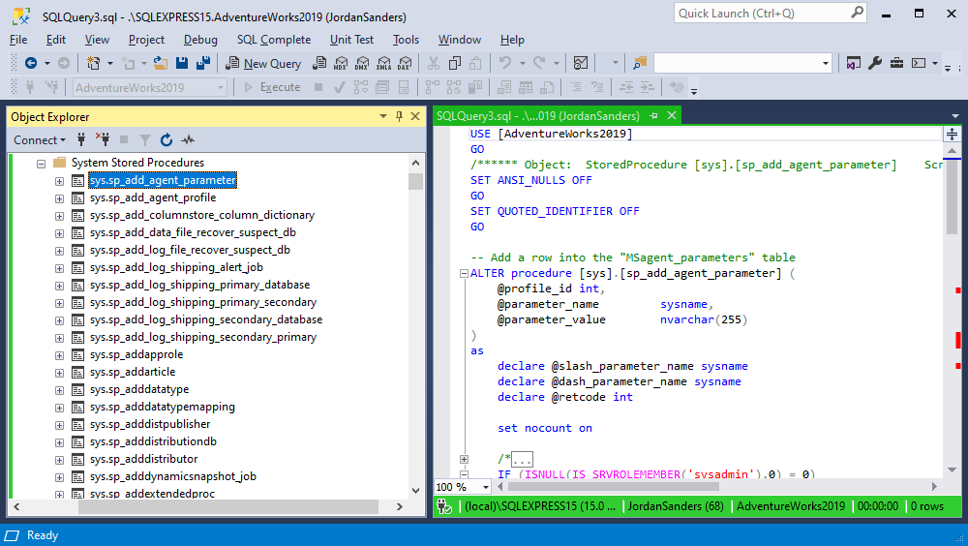Open the File menu
The image size is (968, 546).
tap(18, 40)
